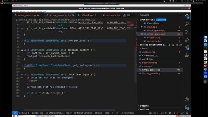Viewport: 208px width, 117px height.
Task: Open the Source Control view
Action: coord(187,32)
